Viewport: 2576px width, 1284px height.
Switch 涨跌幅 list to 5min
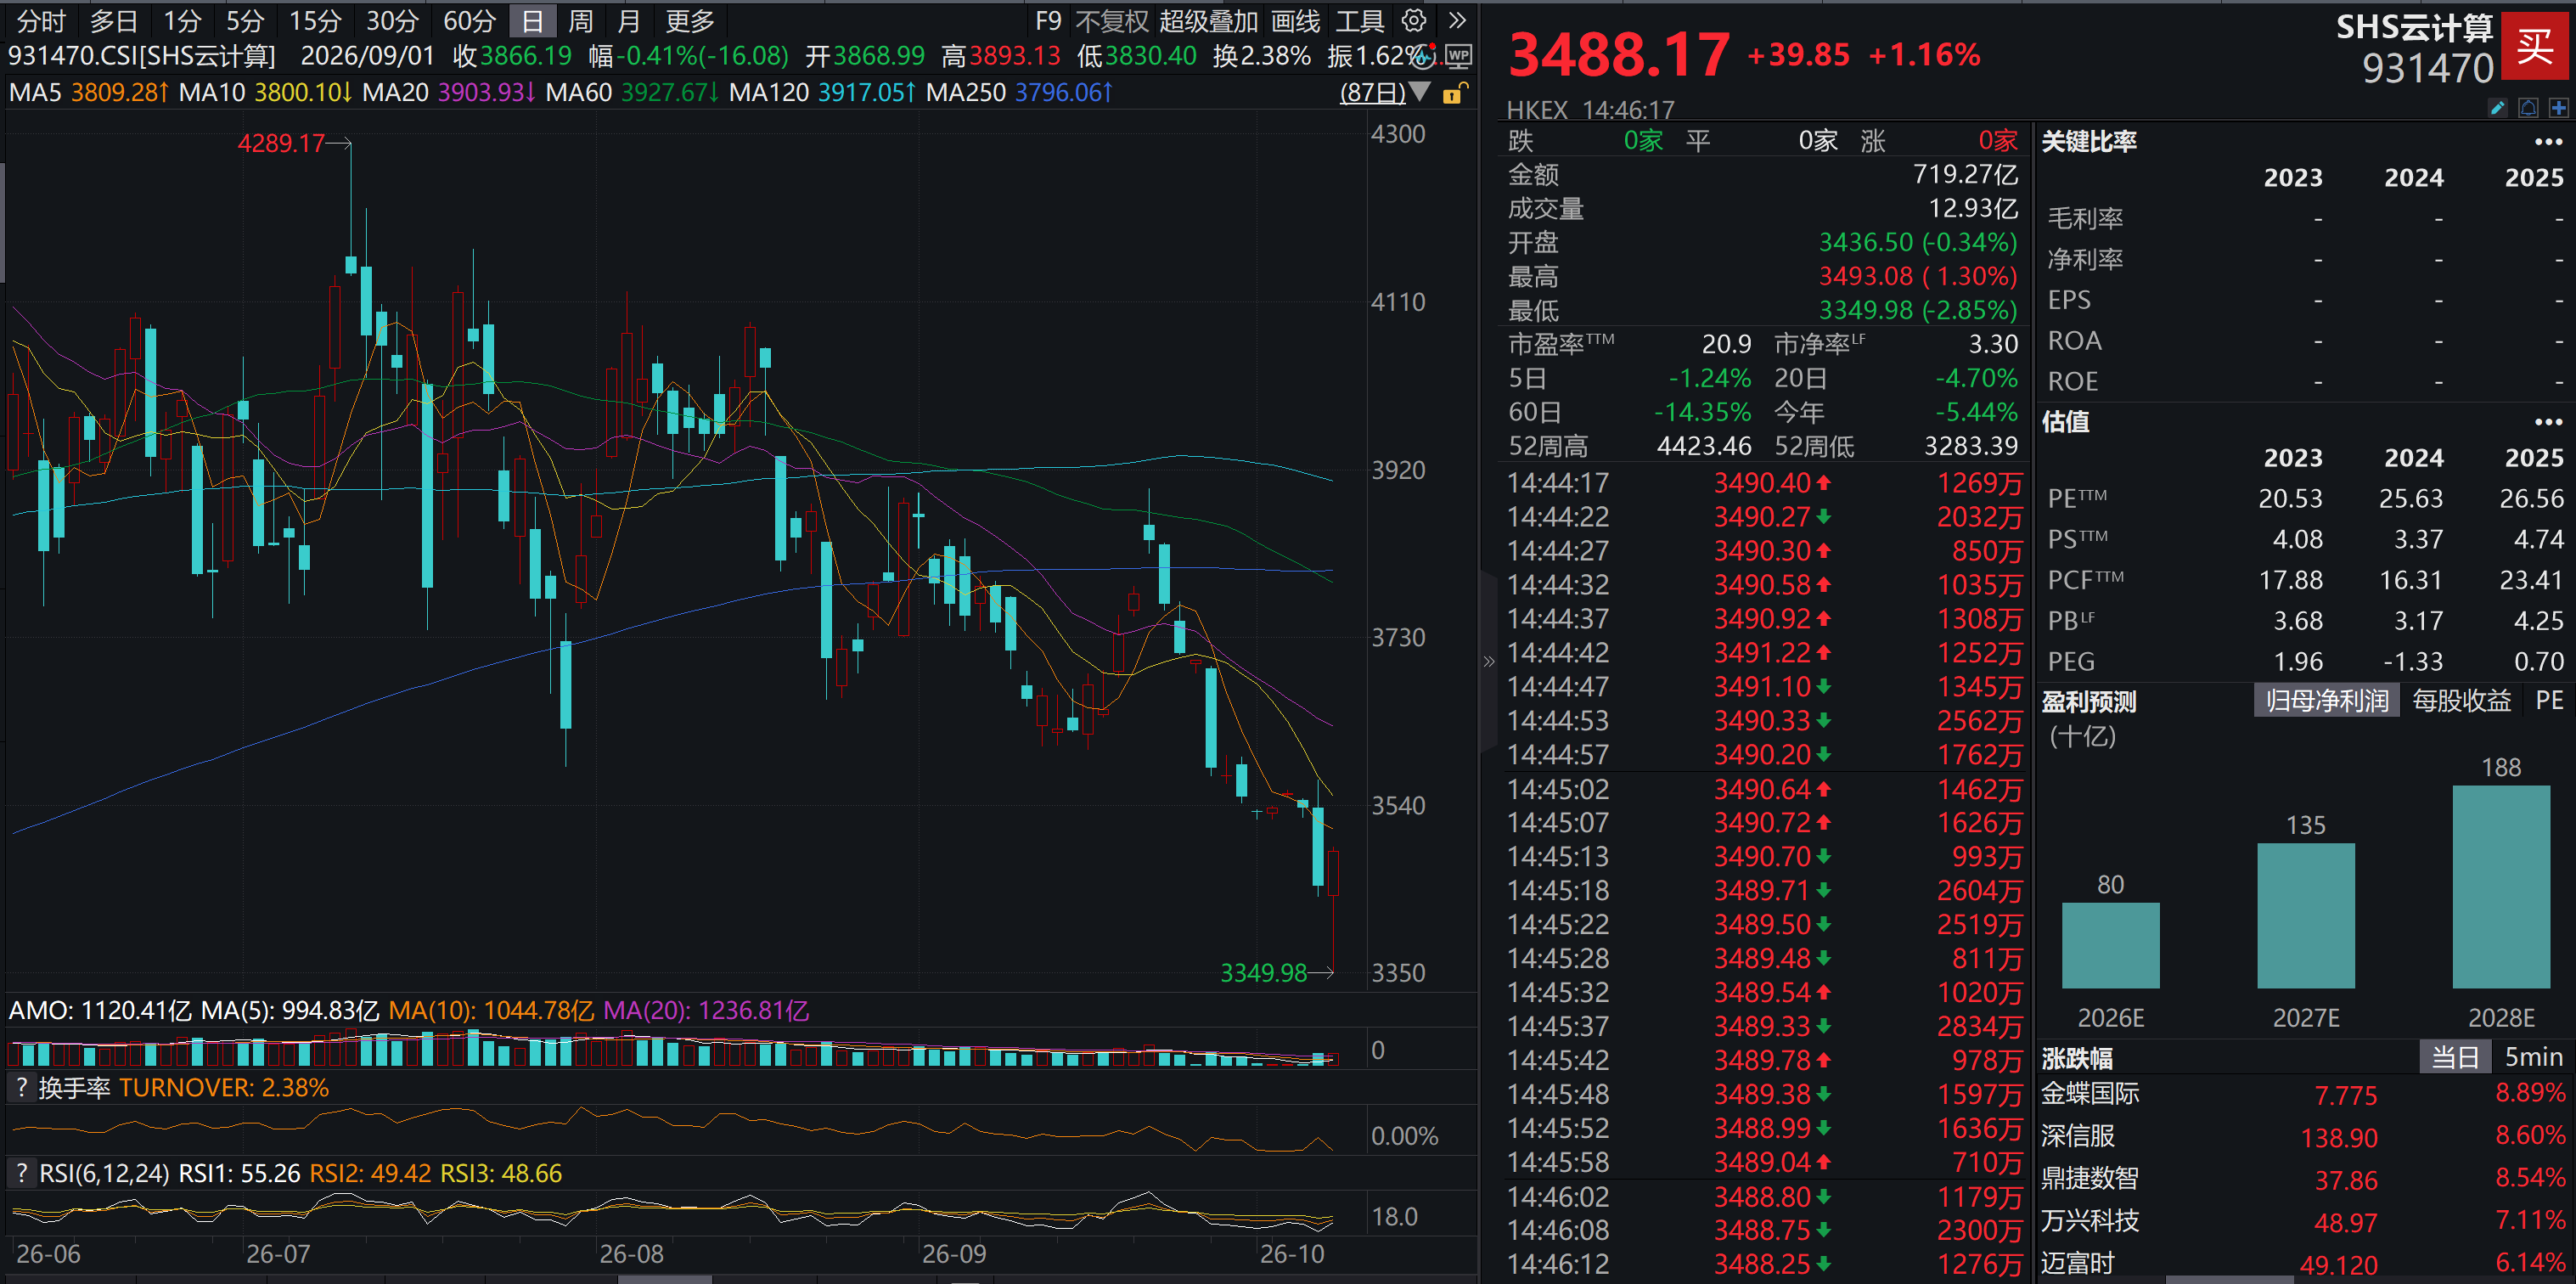2533,1057
